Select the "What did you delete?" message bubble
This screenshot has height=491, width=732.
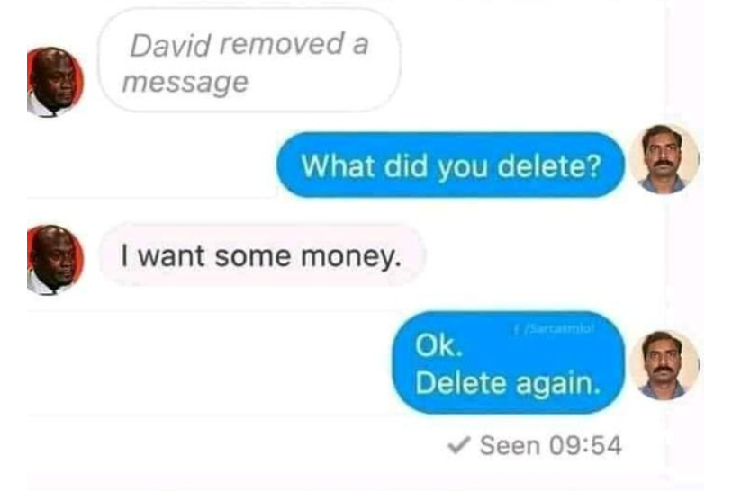[x=450, y=165]
